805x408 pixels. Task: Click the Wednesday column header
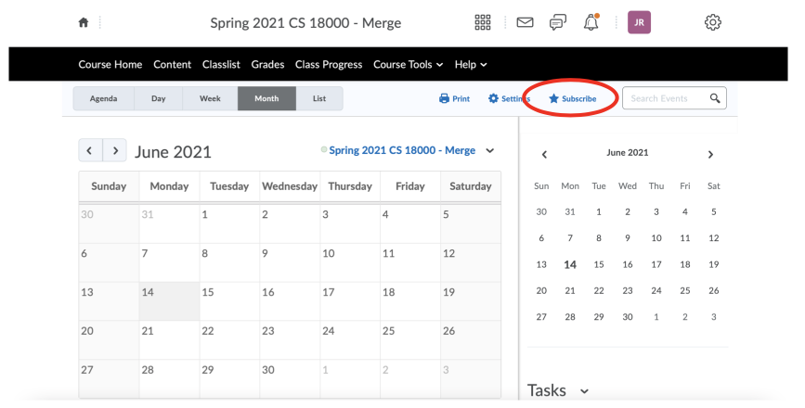pyautogui.click(x=290, y=186)
